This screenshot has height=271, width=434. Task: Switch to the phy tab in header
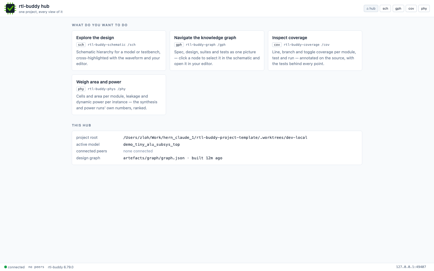click(x=424, y=8)
